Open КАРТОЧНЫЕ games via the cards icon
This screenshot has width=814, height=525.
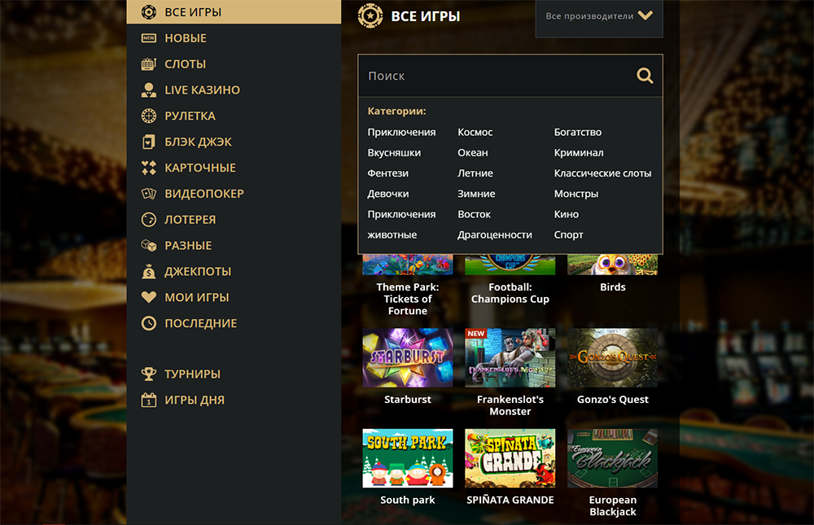coord(147,168)
